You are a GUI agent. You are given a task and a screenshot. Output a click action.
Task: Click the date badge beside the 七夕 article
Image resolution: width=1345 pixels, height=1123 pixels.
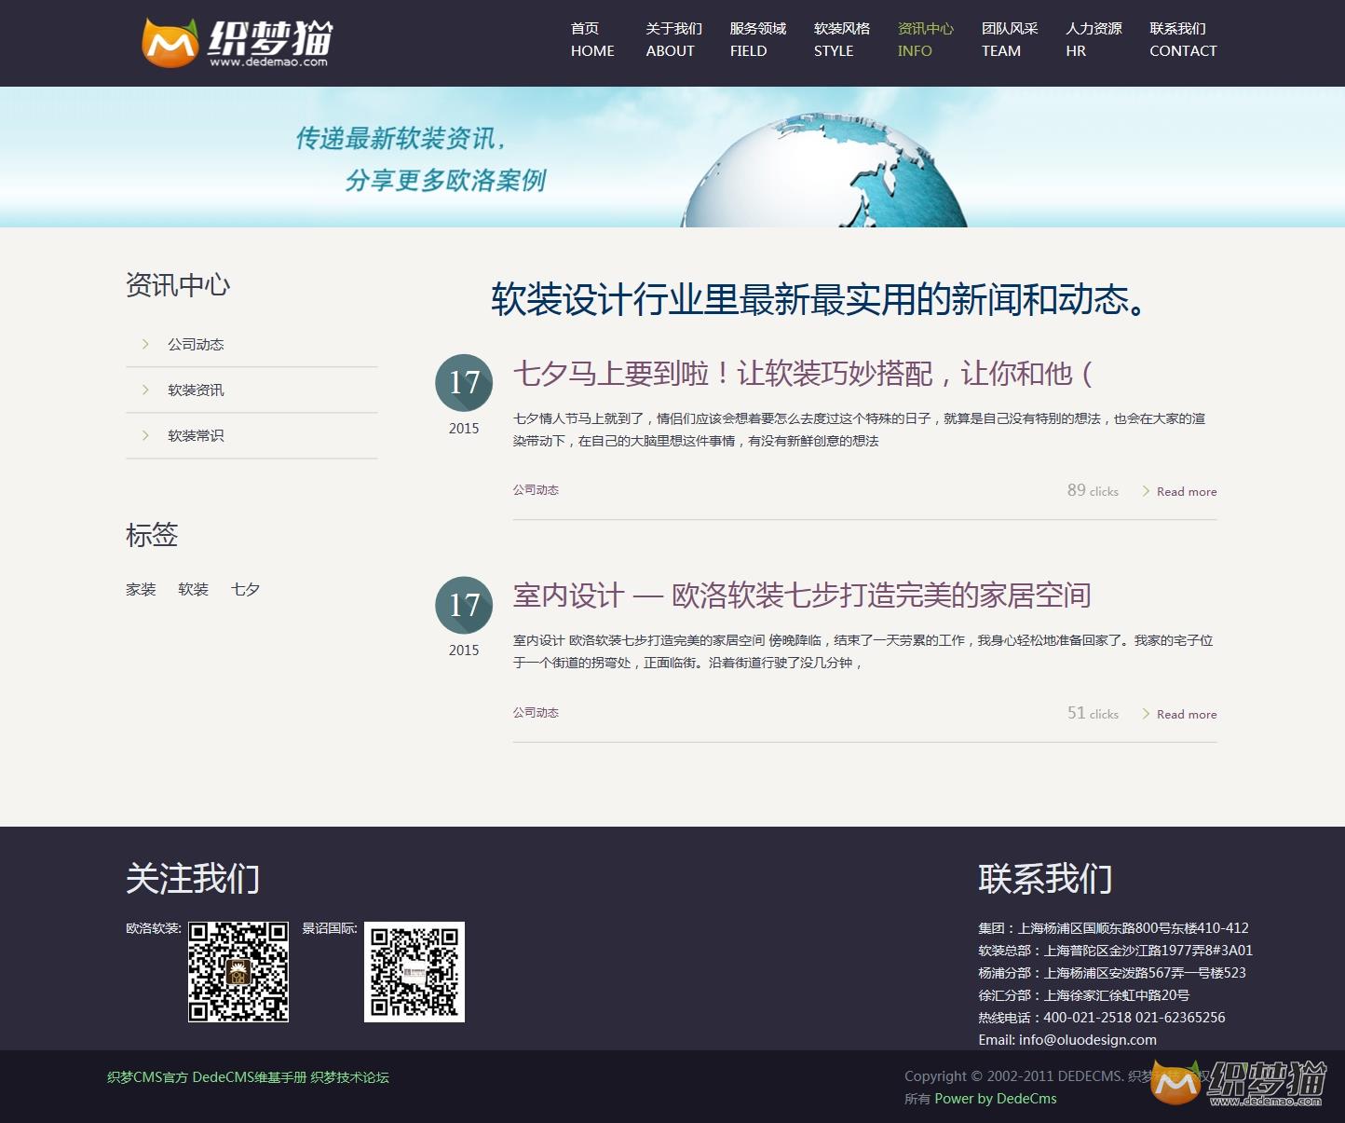(x=464, y=383)
